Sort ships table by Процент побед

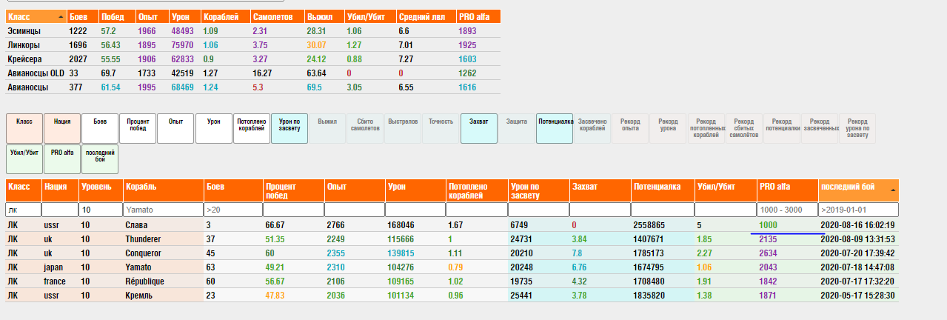click(292, 191)
